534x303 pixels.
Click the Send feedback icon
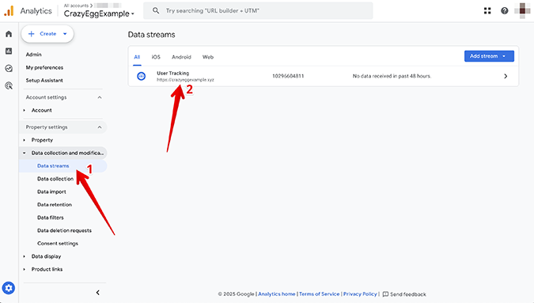(x=385, y=294)
